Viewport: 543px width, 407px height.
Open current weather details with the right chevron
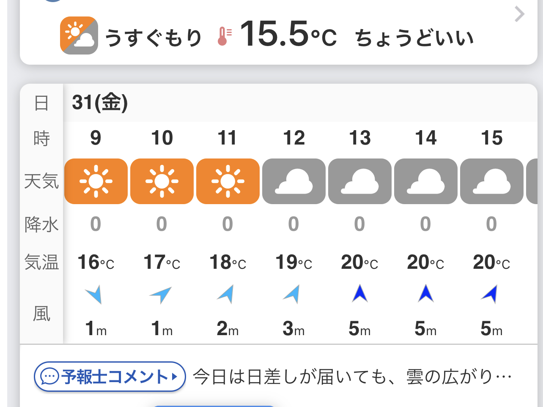[x=519, y=14]
